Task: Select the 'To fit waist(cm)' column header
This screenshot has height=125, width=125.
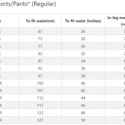Action: click(x=40, y=21)
